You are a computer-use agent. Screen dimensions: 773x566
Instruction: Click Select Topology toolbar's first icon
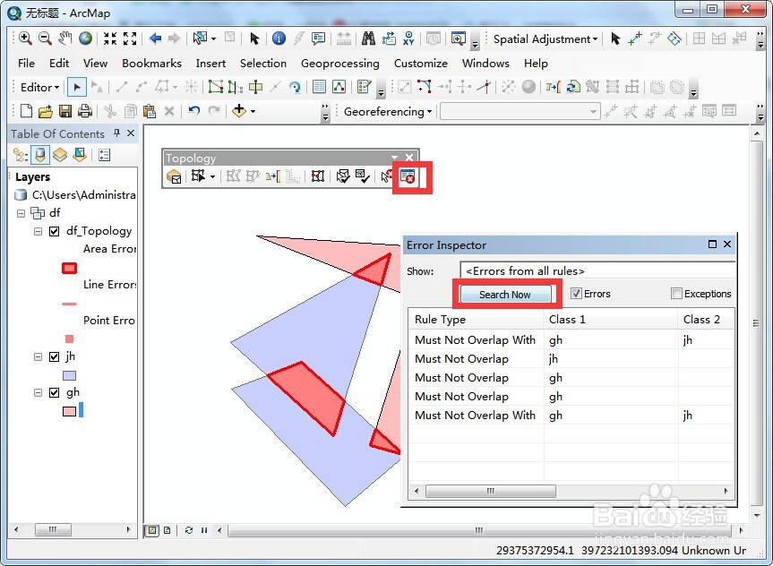[x=174, y=176]
